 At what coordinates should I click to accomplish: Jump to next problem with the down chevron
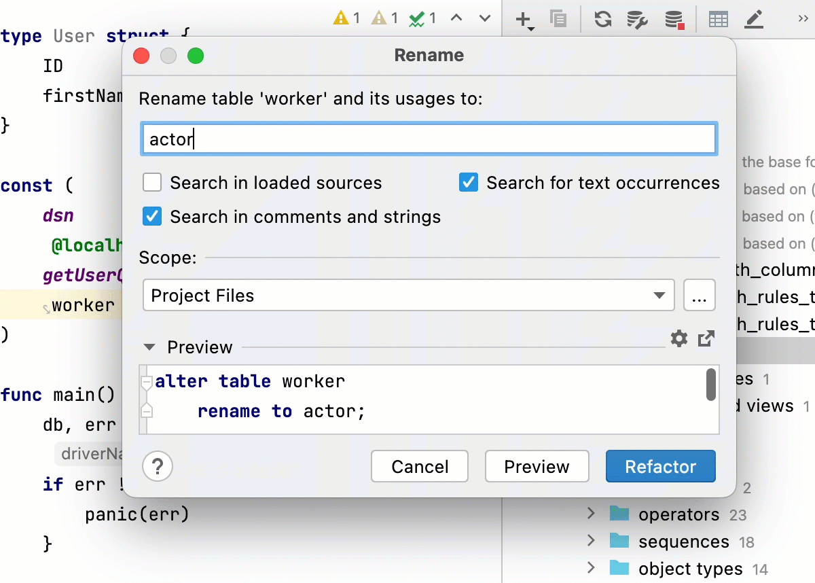(484, 18)
